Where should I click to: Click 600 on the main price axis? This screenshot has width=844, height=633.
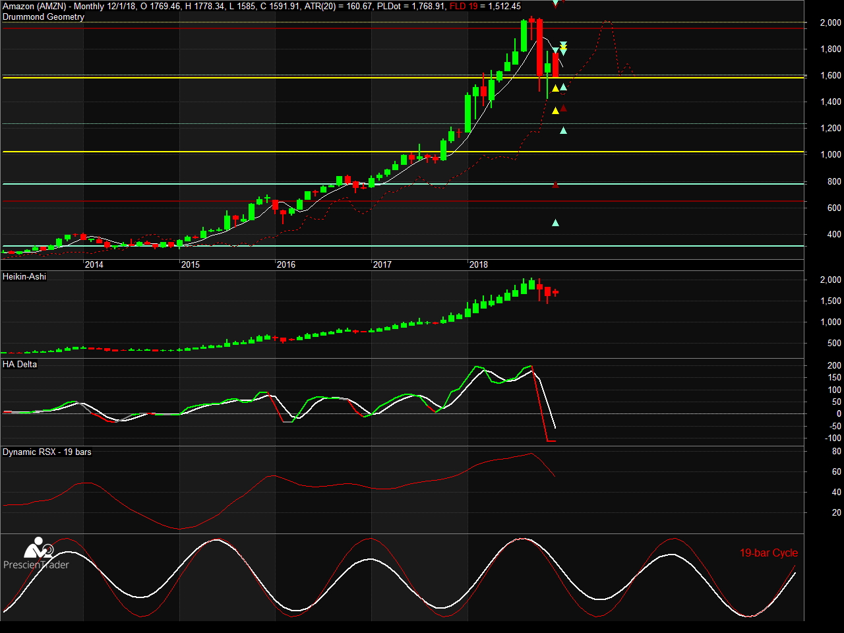point(835,208)
